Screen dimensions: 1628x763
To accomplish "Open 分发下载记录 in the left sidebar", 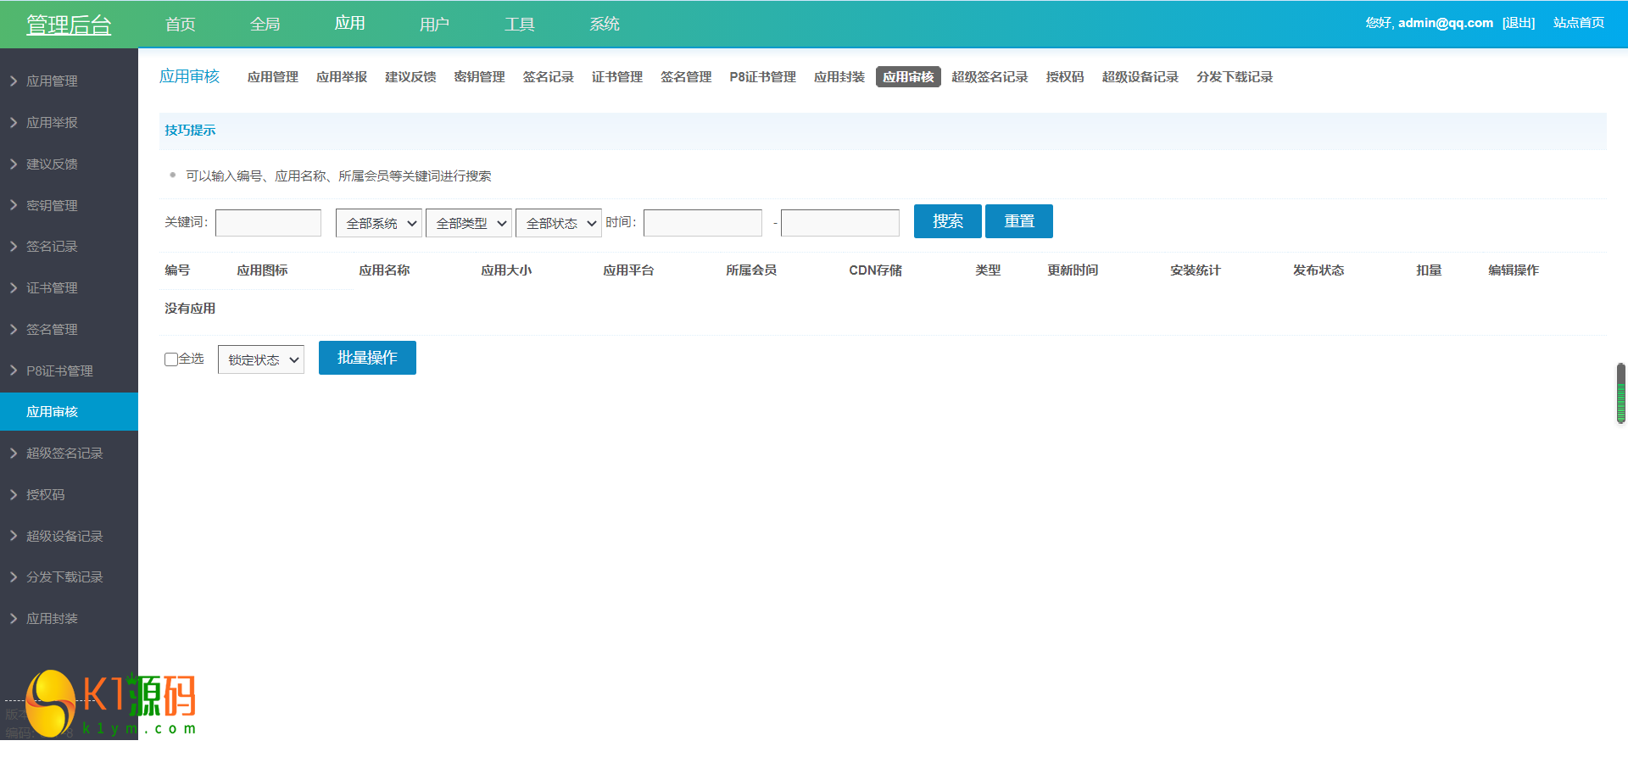I will (x=64, y=577).
